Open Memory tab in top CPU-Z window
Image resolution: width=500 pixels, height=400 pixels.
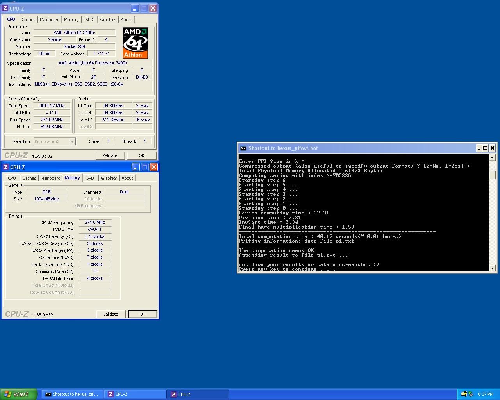coord(71,20)
